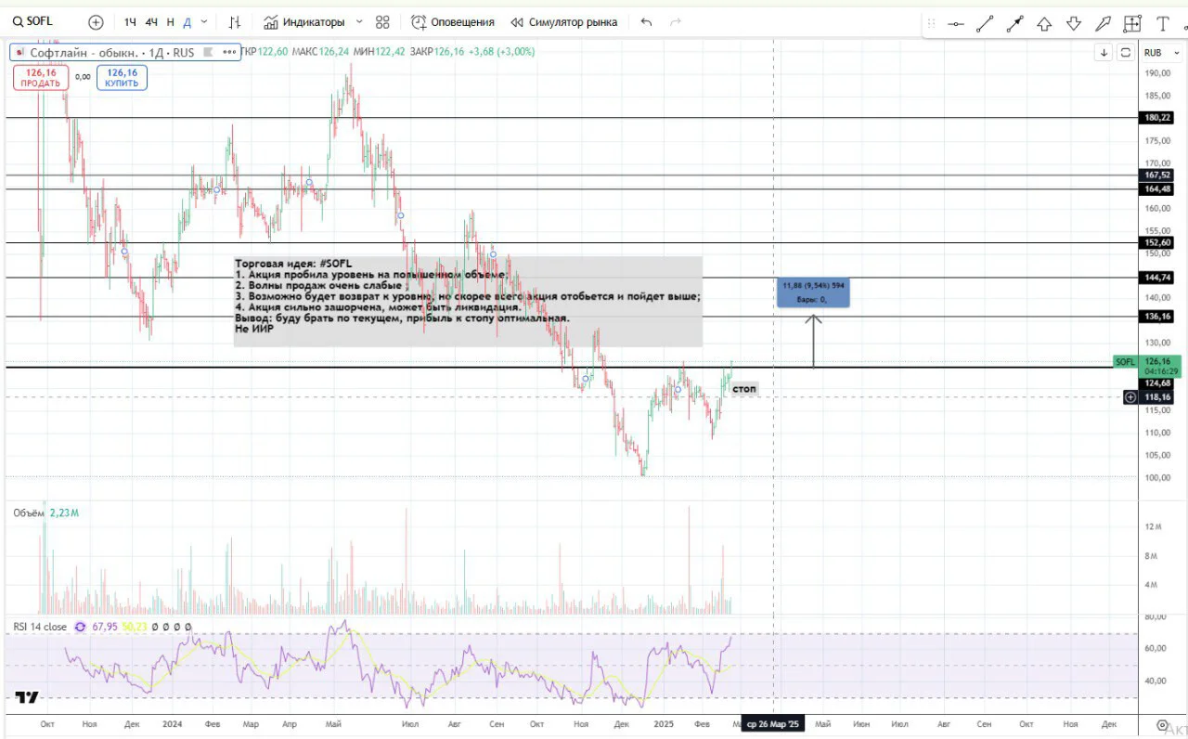Select the down arrow mark tool
The width and height of the screenshot is (1188, 739).
(1074, 24)
